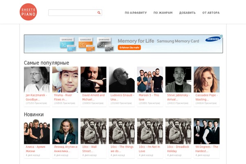Click the Erfahren Sie mehr ad button

tap(129, 48)
